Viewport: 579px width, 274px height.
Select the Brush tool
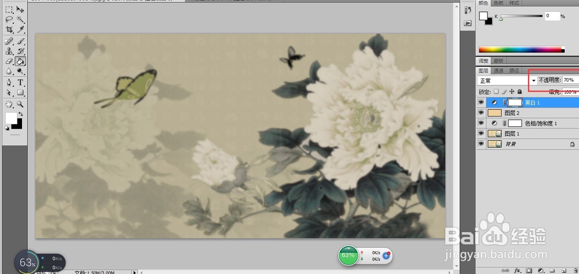click(20, 41)
